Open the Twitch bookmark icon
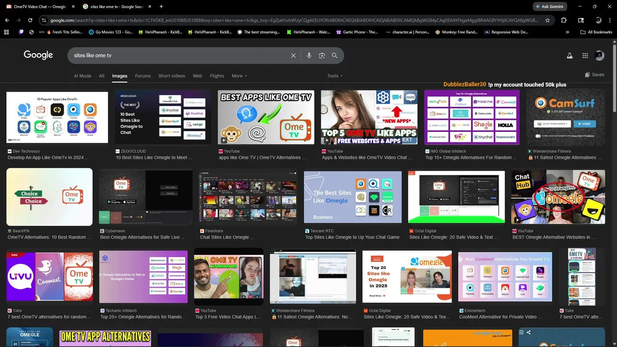The height and width of the screenshot is (347, 617). (21, 32)
